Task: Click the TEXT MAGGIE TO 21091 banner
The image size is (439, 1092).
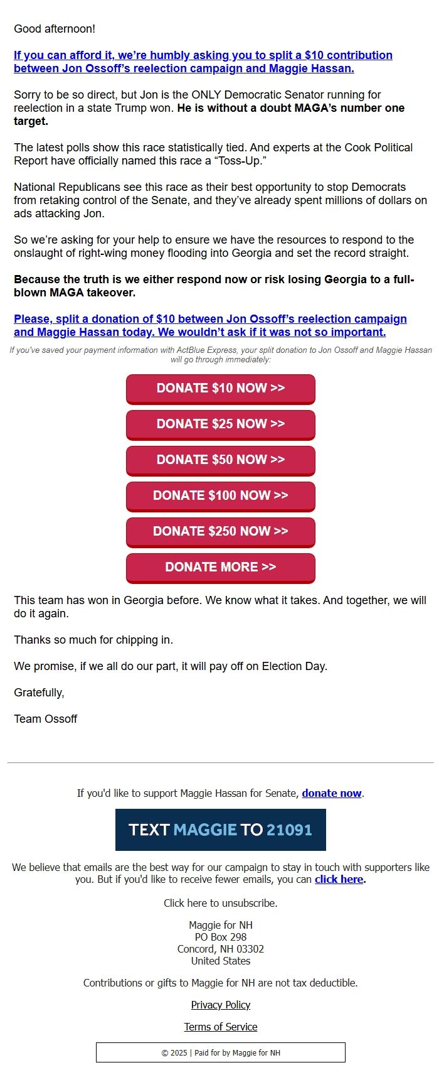Action: [x=221, y=830]
